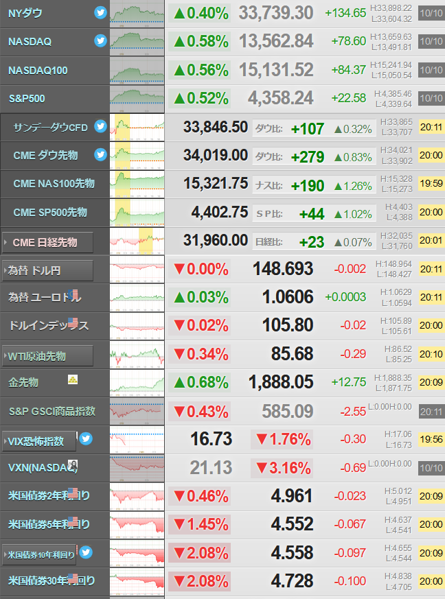The height and width of the screenshot is (599, 445).
Task: Click the Twitter icon beside NYダウ
Action: click(100, 12)
